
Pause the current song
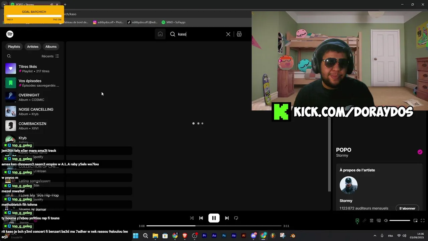[214, 218]
